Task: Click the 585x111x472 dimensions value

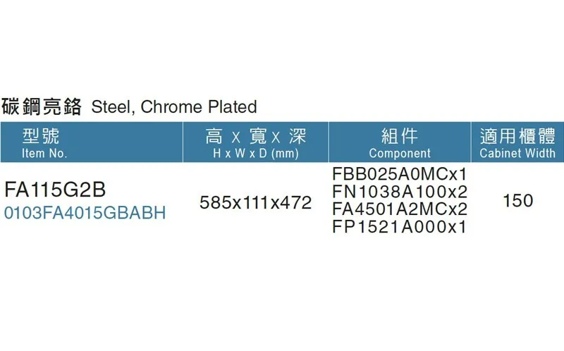Action: pos(256,203)
